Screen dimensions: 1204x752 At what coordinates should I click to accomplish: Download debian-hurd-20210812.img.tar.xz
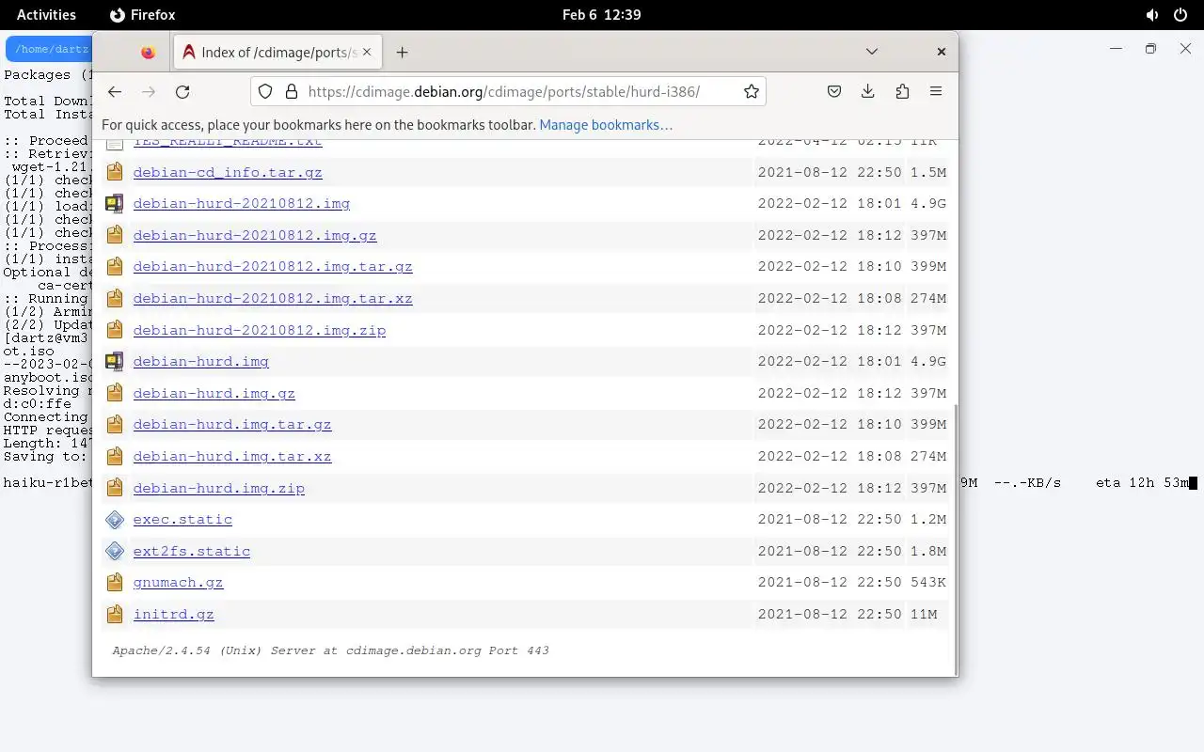273,298
